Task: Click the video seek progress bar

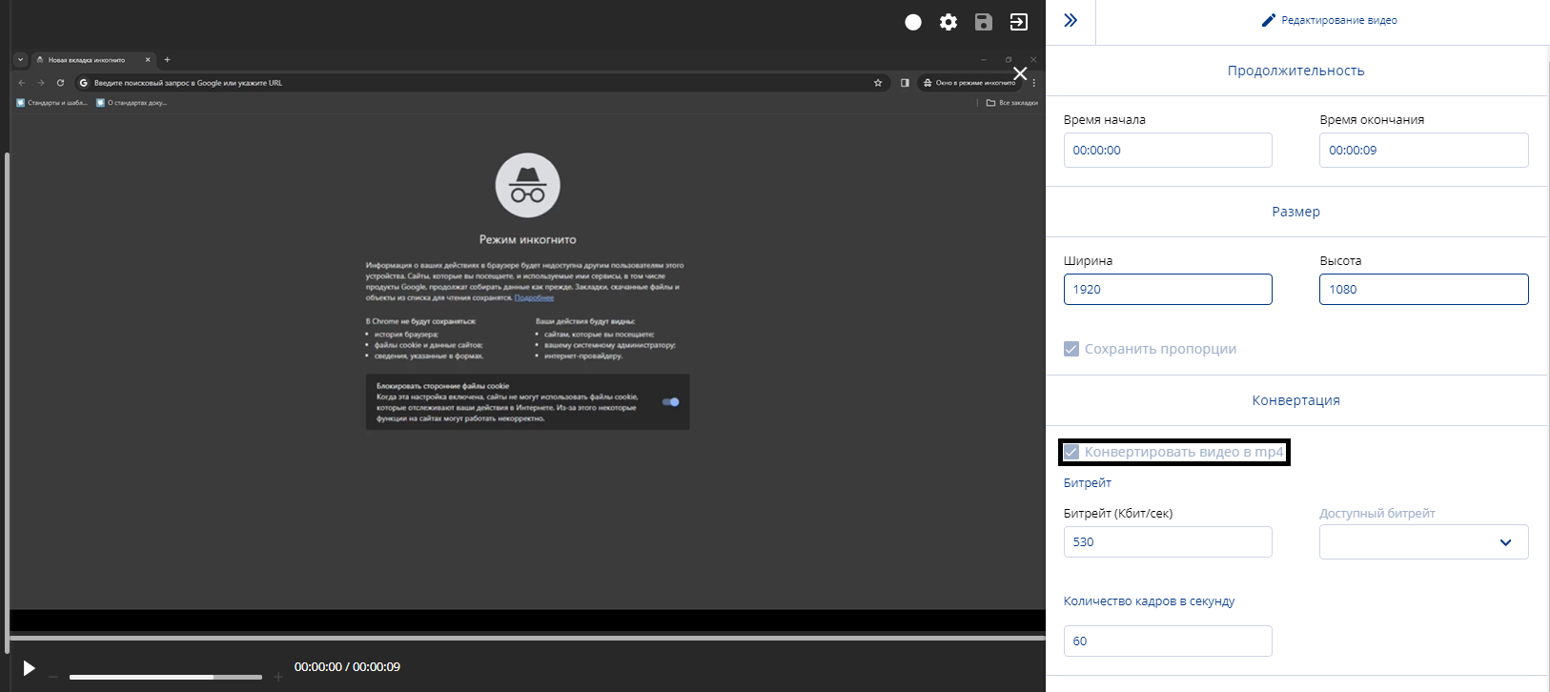Action: pos(527,636)
